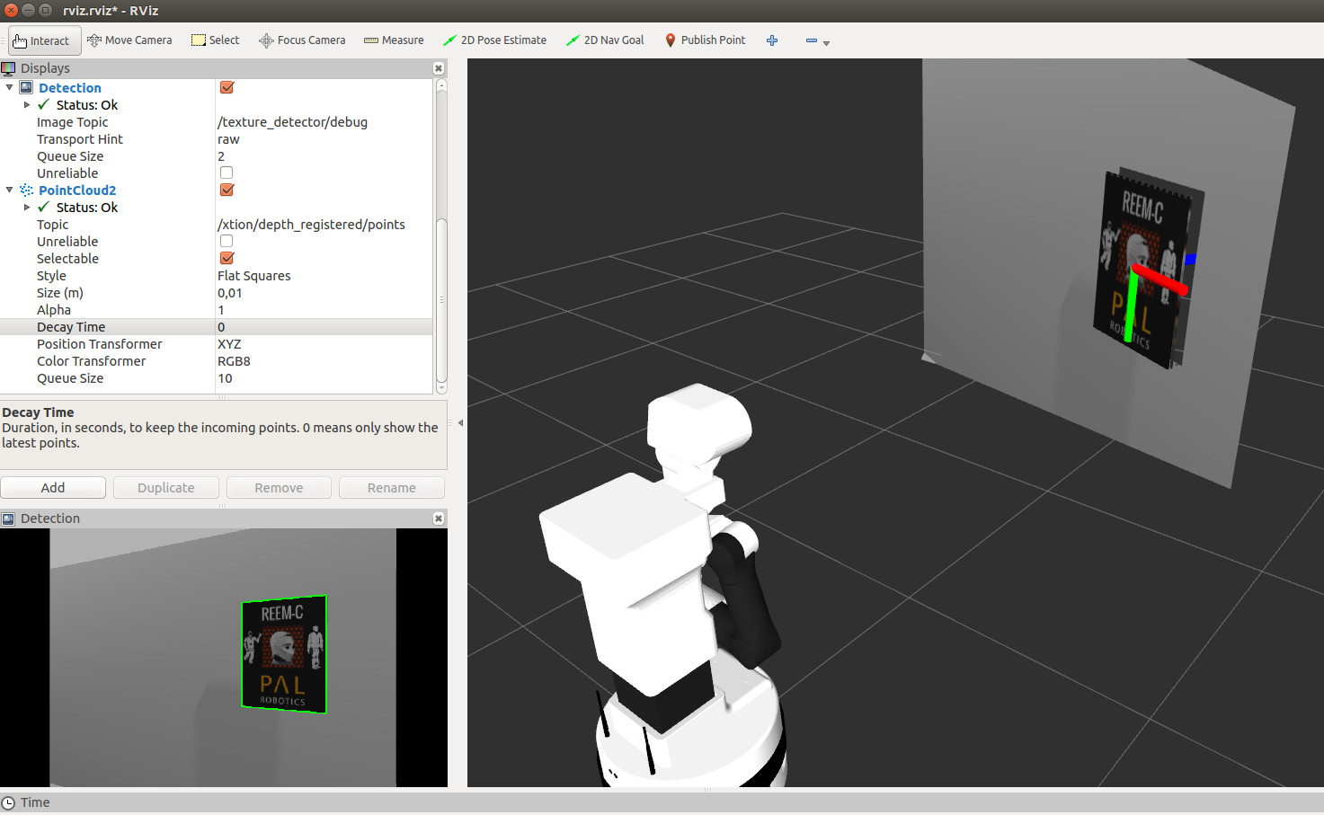Uncheck the PointCloud2 display checkbox

coord(227,190)
